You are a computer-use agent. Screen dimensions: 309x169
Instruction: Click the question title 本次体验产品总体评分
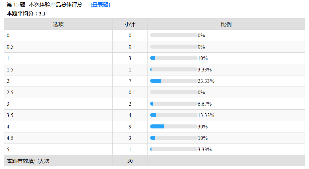tap(56, 5)
